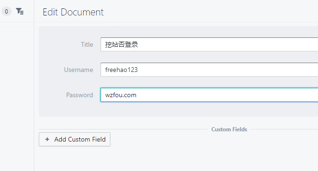Click the Custom Fields section label
Screen dimensions: 318x171
(x=229, y=129)
